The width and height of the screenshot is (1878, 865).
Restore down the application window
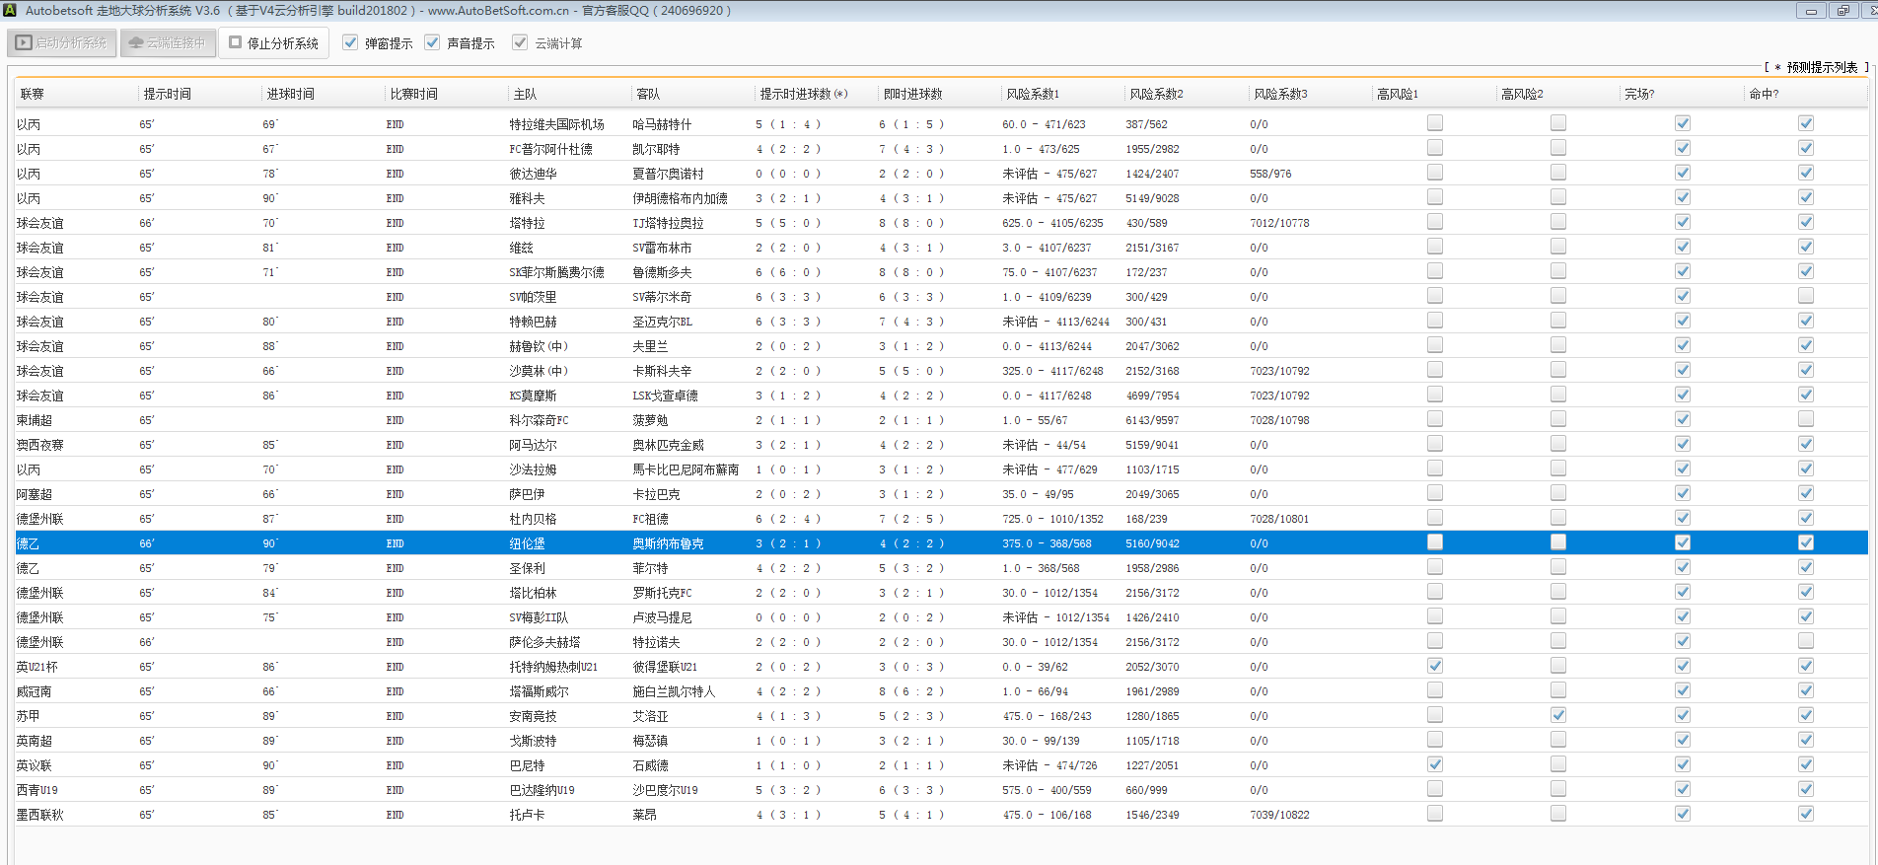(x=1842, y=11)
